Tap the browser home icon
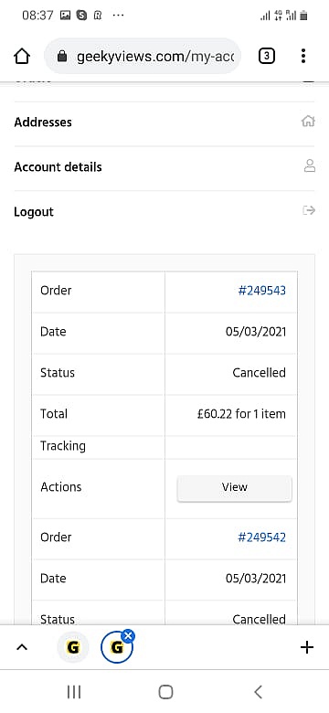The width and height of the screenshot is (329, 713). coord(22,56)
